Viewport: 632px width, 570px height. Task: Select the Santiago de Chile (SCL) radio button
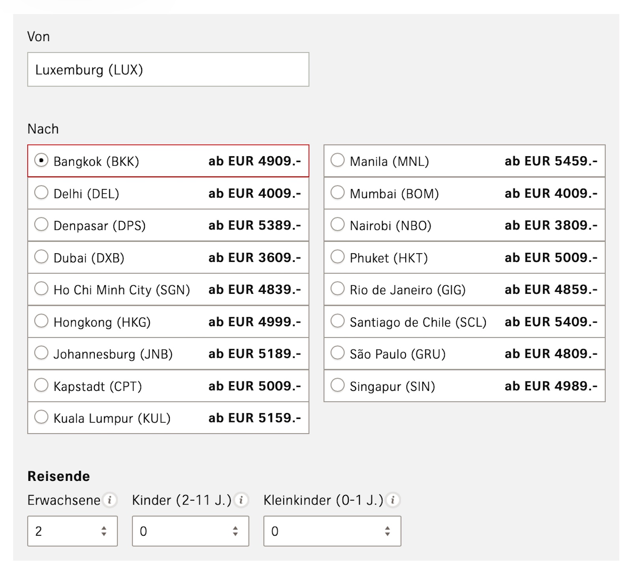(x=337, y=321)
